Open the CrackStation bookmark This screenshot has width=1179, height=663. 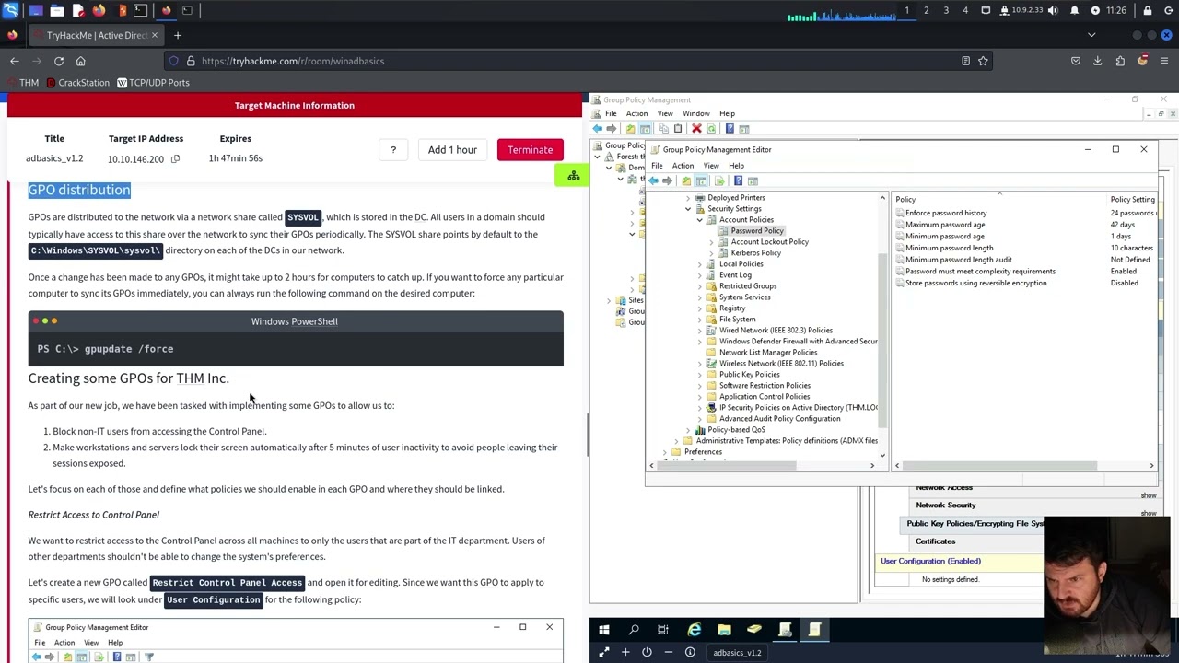(x=77, y=83)
